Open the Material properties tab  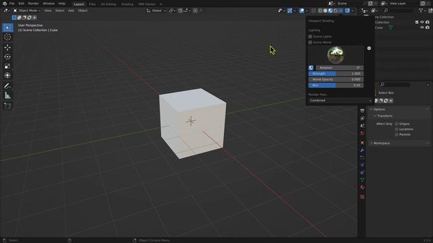(x=363, y=188)
